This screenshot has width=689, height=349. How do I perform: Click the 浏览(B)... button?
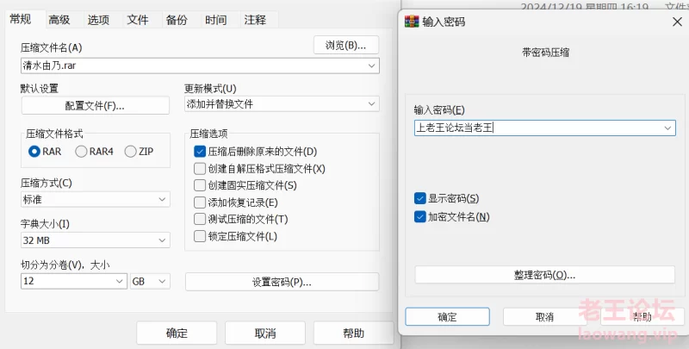(346, 46)
